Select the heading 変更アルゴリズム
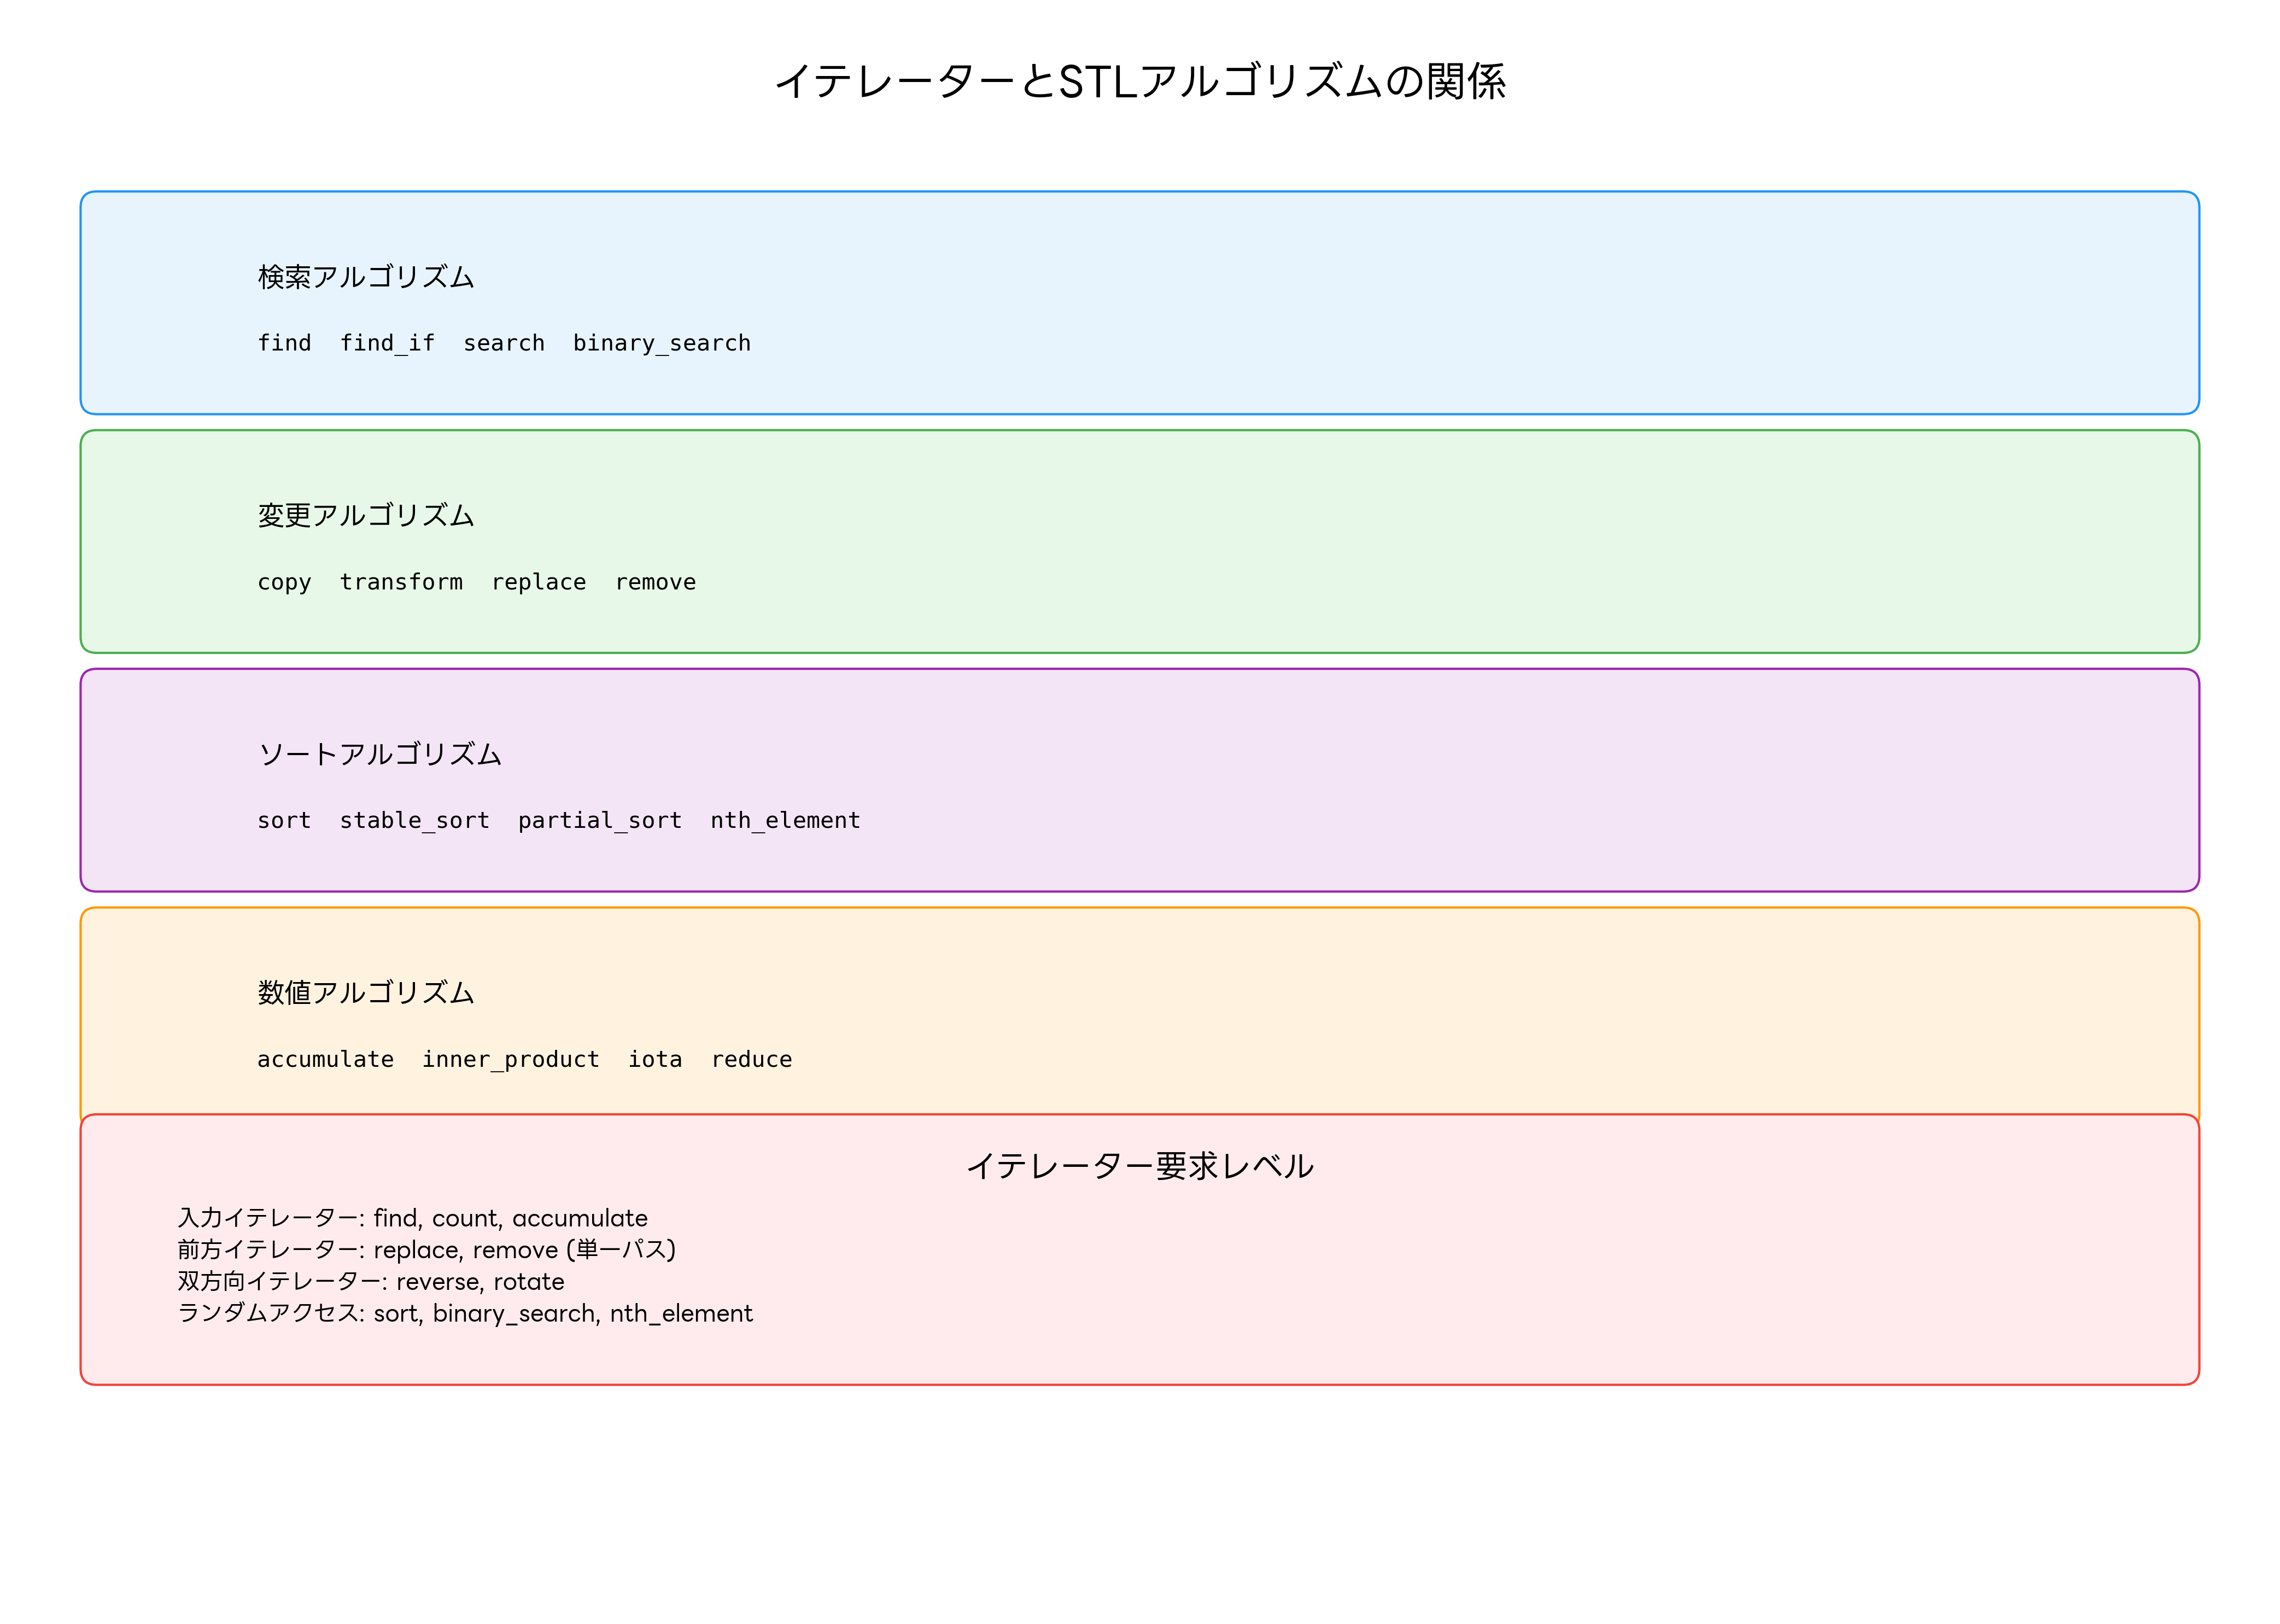Viewport: 2280px width, 1624px height. 366,516
